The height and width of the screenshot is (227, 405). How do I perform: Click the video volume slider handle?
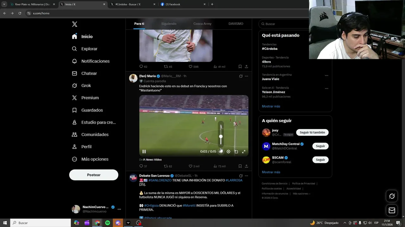[221, 137]
